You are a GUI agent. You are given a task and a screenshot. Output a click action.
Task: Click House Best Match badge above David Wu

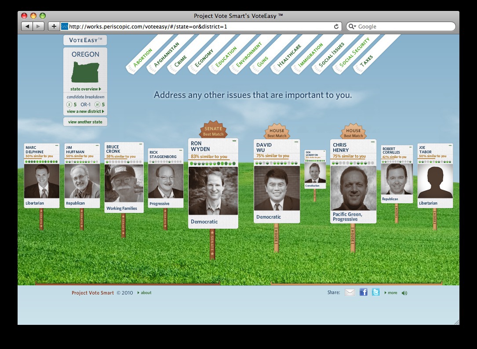tap(277, 132)
